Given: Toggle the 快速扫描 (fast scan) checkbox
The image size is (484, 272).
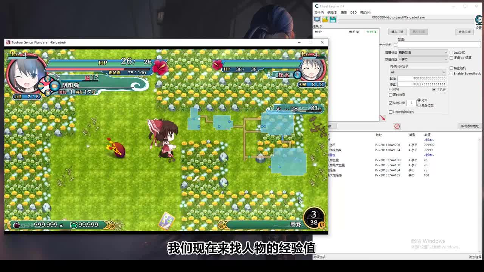Looking at the screenshot, I should coord(391,103).
